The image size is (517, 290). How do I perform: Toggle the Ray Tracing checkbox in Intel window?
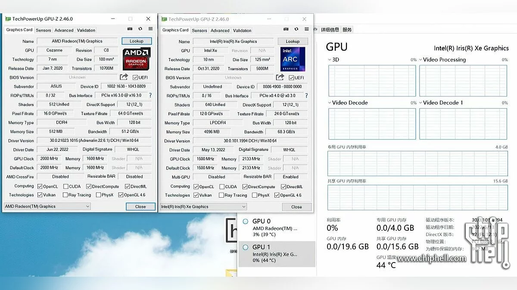pyautogui.click(x=220, y=195)
